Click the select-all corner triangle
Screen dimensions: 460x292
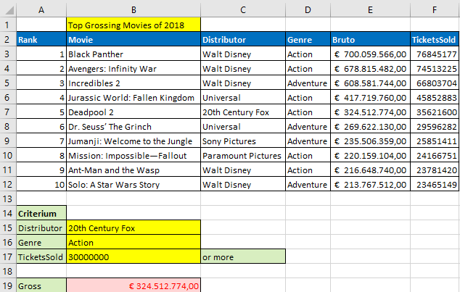pyautogui.click(x=9, y=9)
